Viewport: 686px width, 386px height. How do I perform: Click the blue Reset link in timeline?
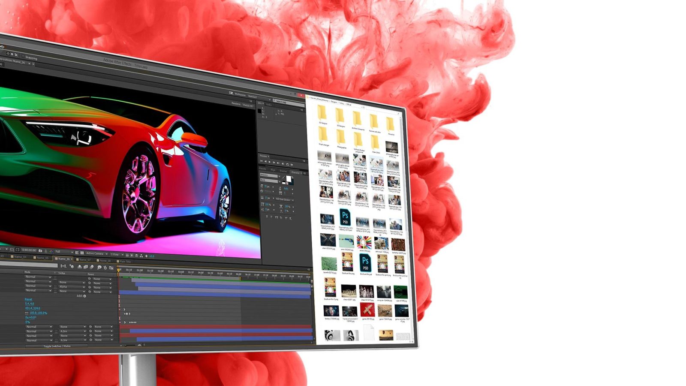tap(28, 299)
